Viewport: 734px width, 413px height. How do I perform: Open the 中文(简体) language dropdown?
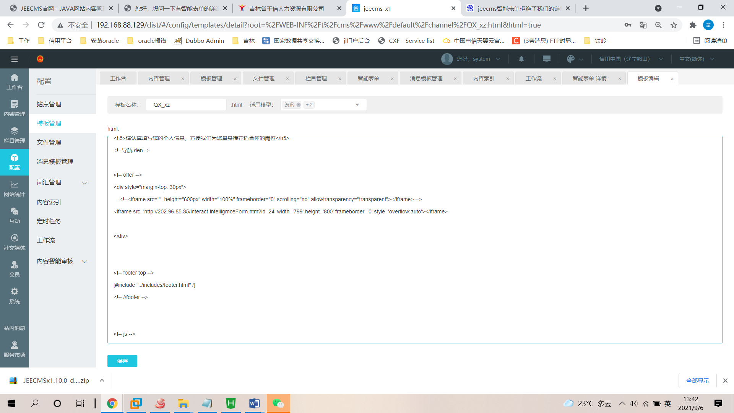[697, 59]
